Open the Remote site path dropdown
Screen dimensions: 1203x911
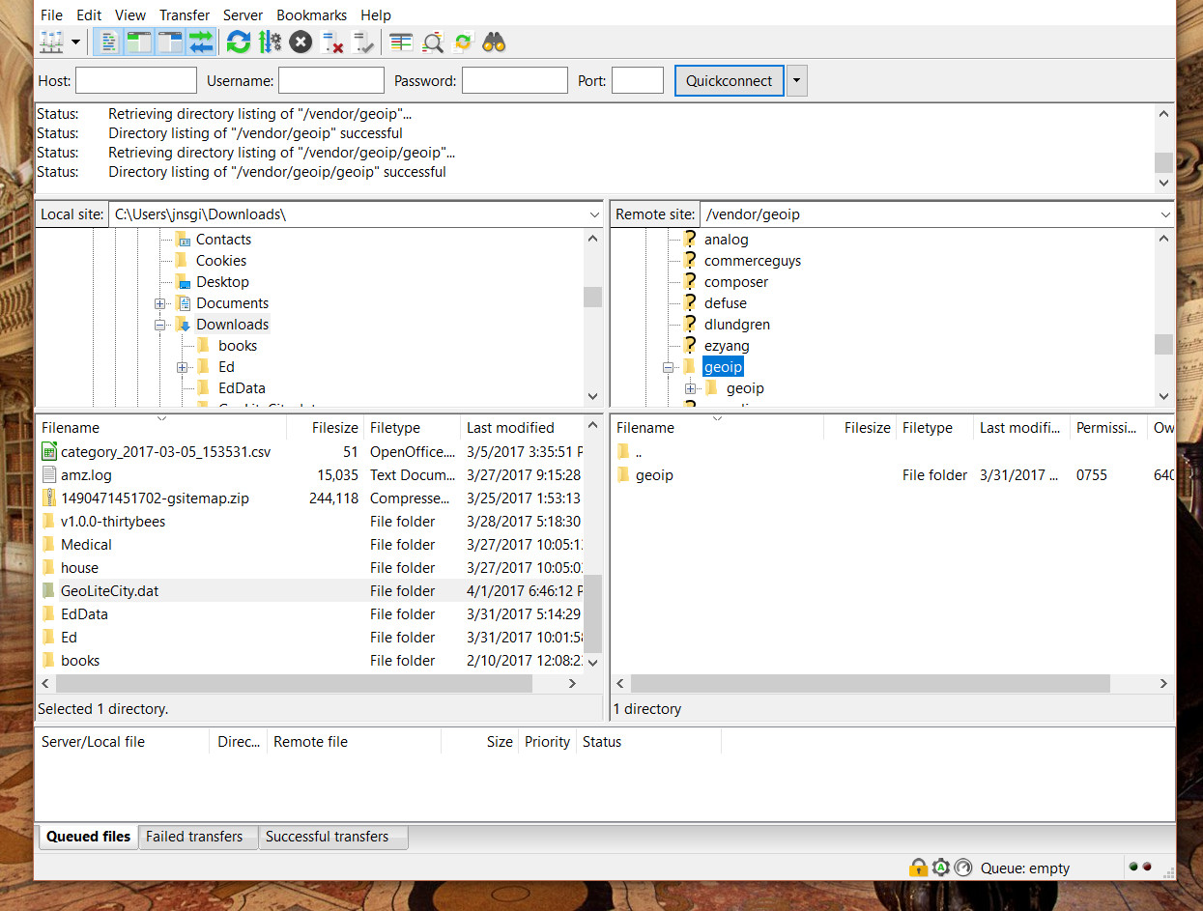click(x=1163, y=214)
